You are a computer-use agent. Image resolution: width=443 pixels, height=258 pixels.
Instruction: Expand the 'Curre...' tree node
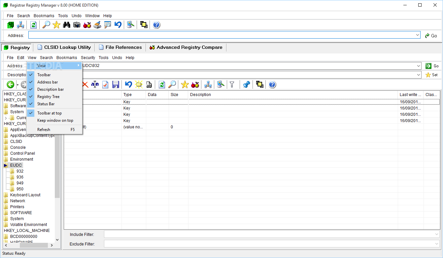coord(6,118)
